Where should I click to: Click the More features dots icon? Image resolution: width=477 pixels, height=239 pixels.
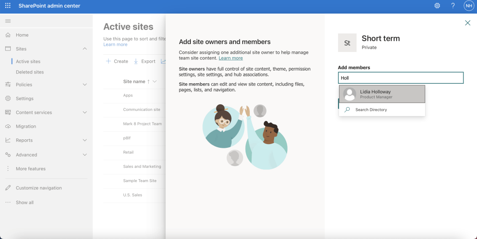tap(8, 169)
